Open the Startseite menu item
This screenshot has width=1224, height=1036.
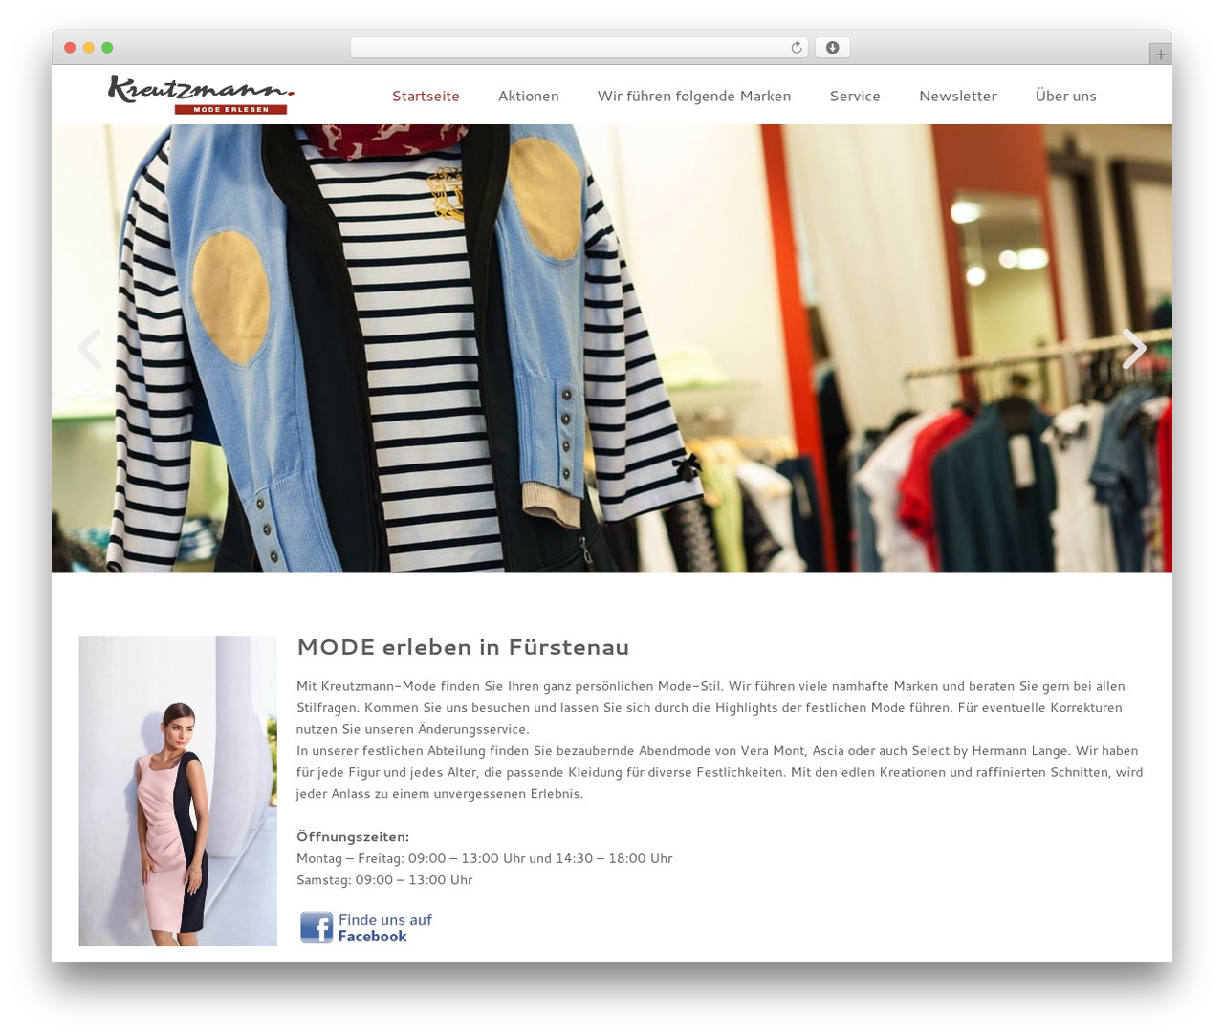[426, 96]
